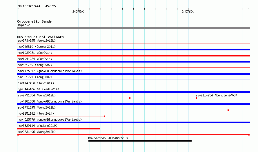Click the left arrow of the coordinate ruler

pyautogui.click(x=18, y=9)
